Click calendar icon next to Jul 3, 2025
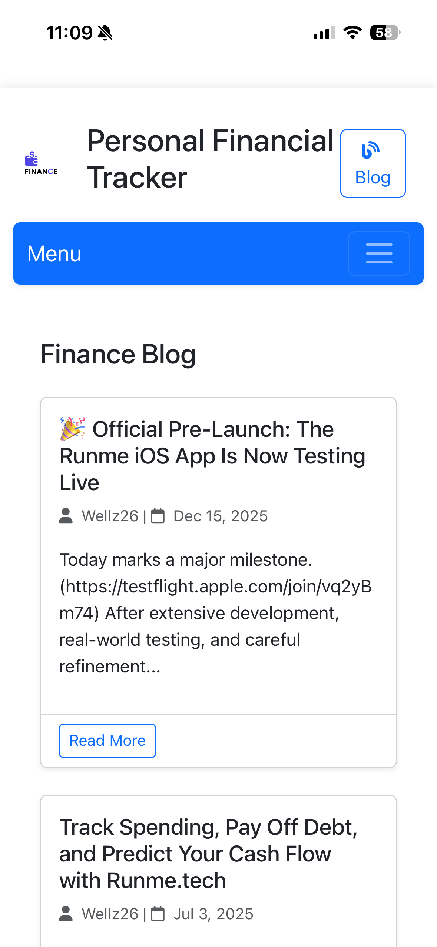Image resolution: width=437 pixels, height=947 pixels. click(158, 914)
